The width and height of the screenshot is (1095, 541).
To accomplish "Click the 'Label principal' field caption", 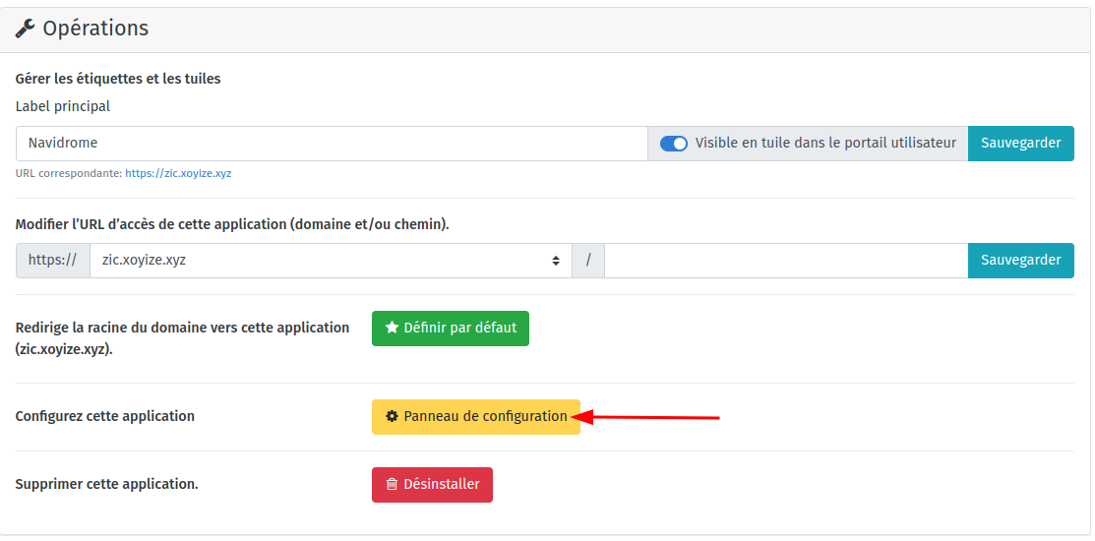I will (x=63, y=106).
